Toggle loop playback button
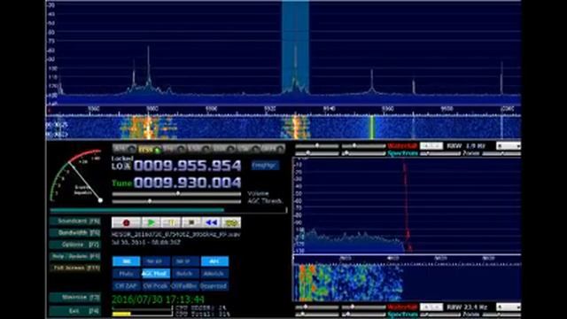Viewport: 567px width, 319px height. 231,222
